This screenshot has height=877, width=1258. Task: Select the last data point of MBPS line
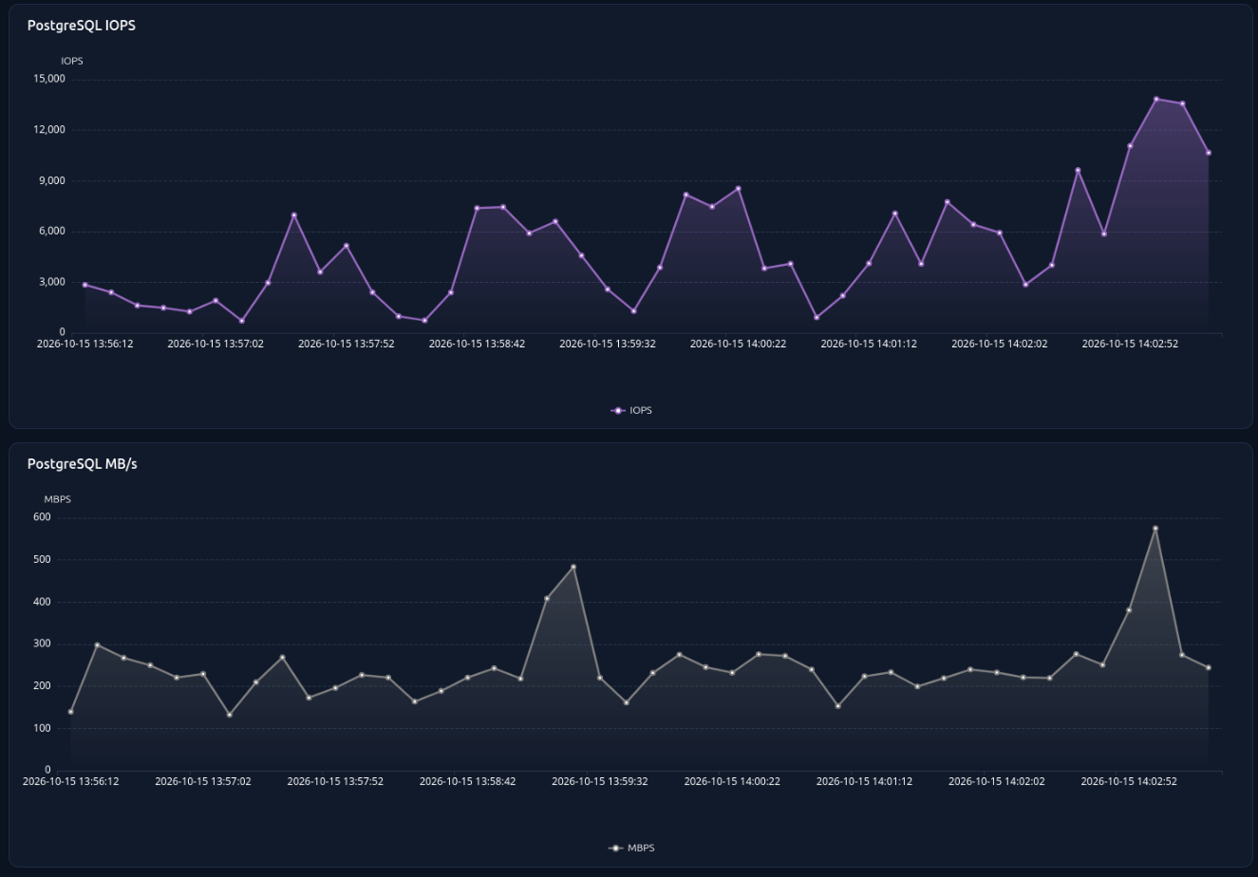click(1209, 668)
